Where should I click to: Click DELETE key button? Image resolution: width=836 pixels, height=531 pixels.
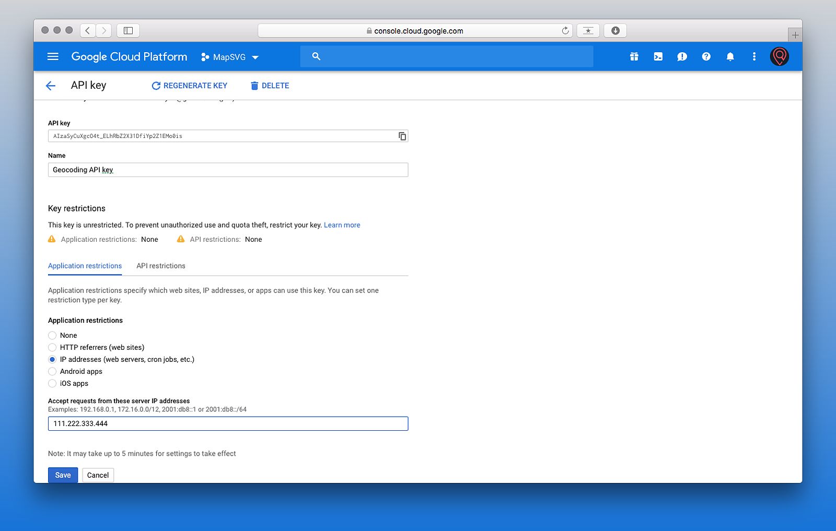click(270, 86)
